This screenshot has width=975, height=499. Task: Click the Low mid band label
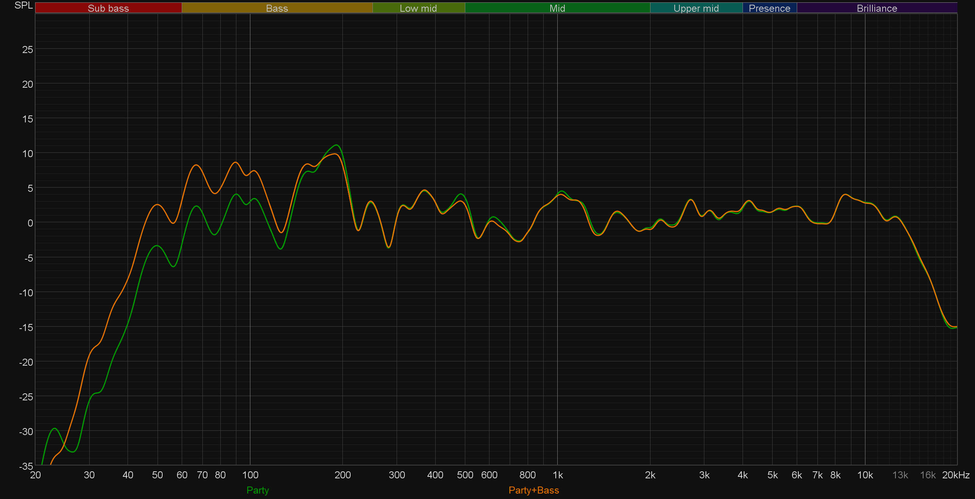(418, 8)
